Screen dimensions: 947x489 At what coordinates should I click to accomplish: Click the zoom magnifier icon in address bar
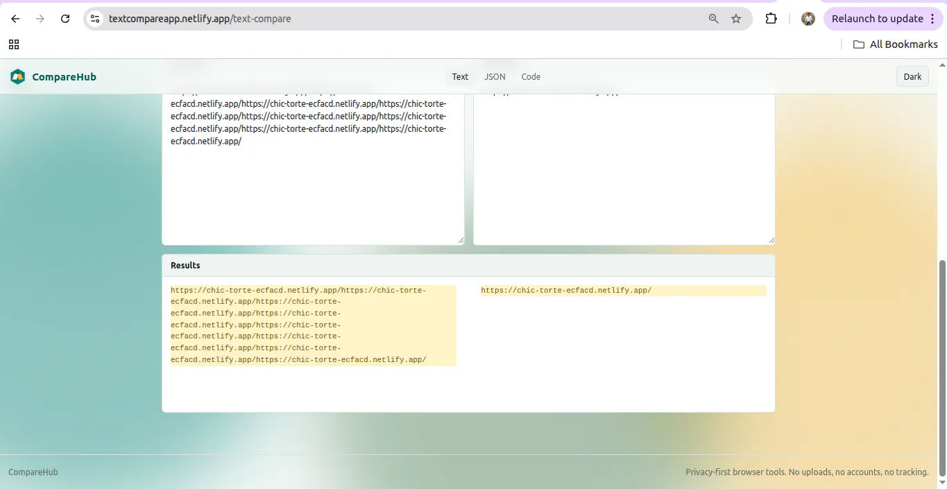tap(714, 19)
